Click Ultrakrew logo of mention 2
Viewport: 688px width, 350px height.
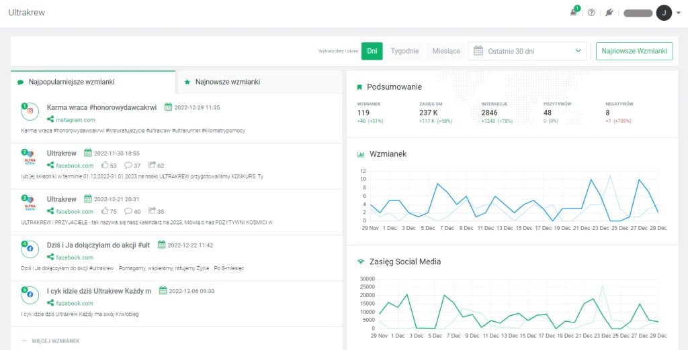pos(30,158)
